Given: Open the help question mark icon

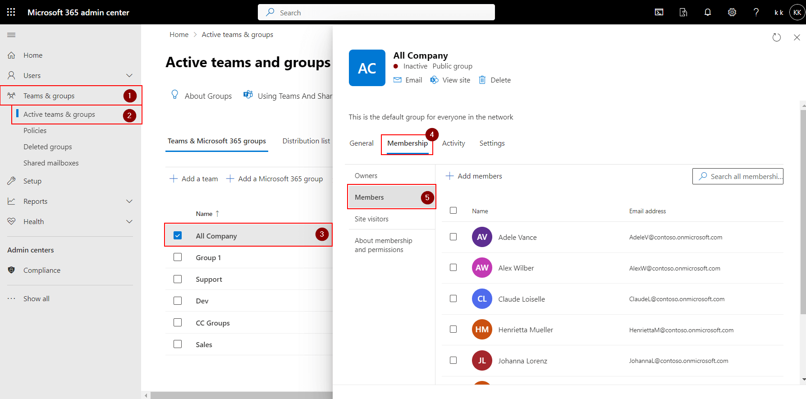Looking at the screenshot, I should tap(756, 12).
